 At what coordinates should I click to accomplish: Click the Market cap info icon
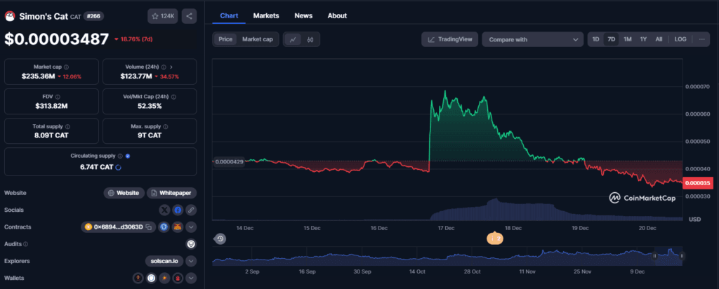pyautogui.click(x=67, y=67)
